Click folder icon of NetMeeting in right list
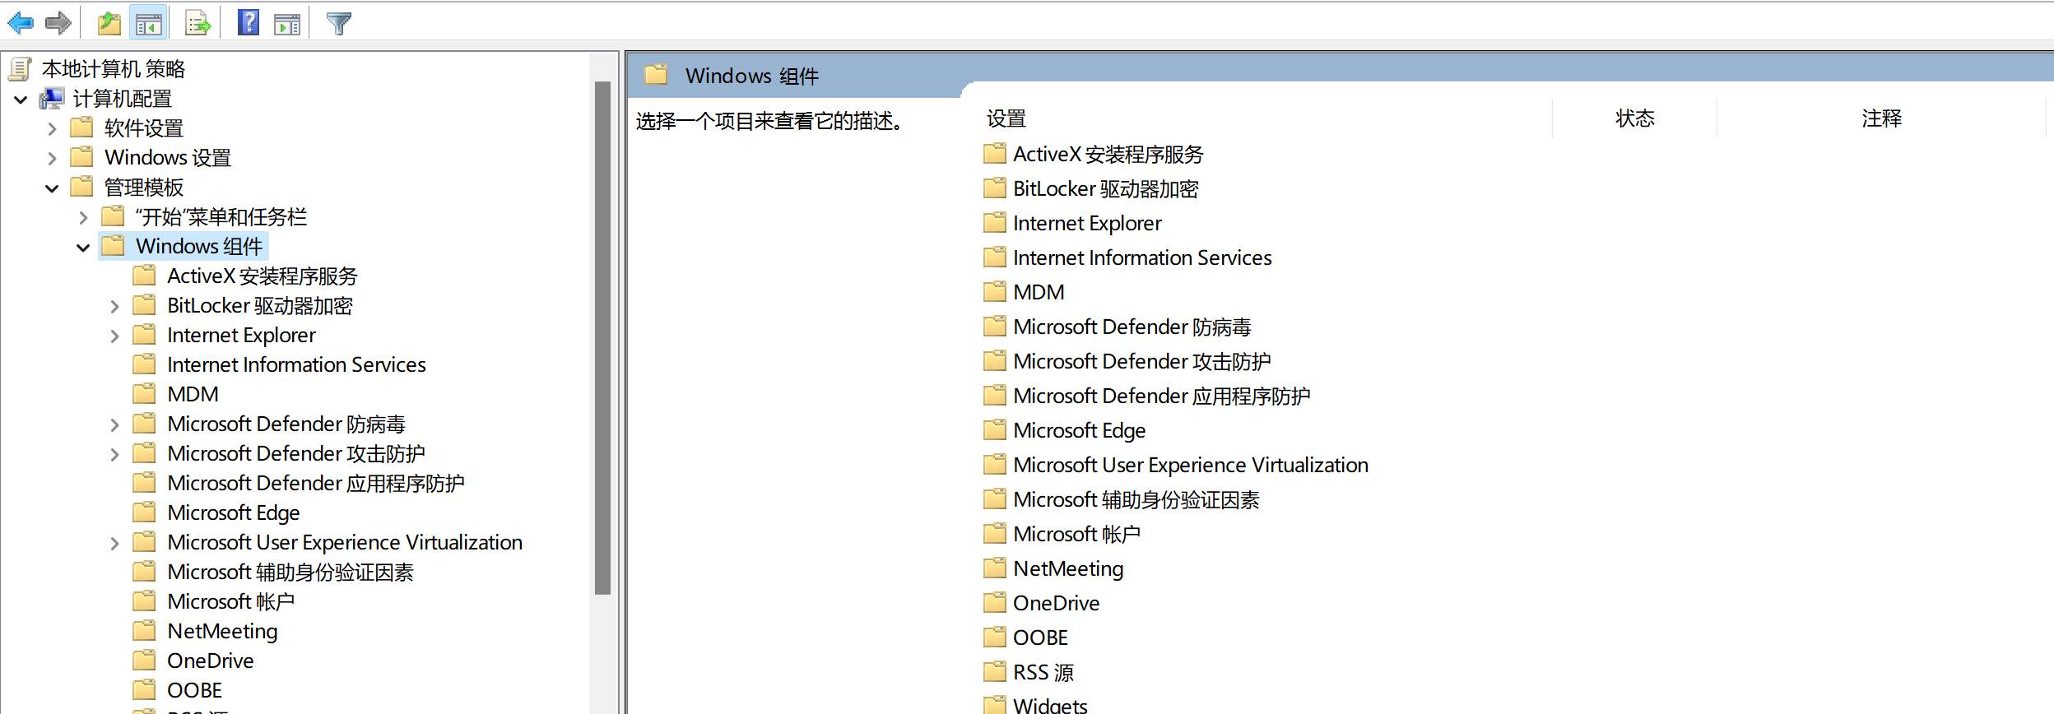The width and height of the screenshot is (2054, 714). click(995, 568)
